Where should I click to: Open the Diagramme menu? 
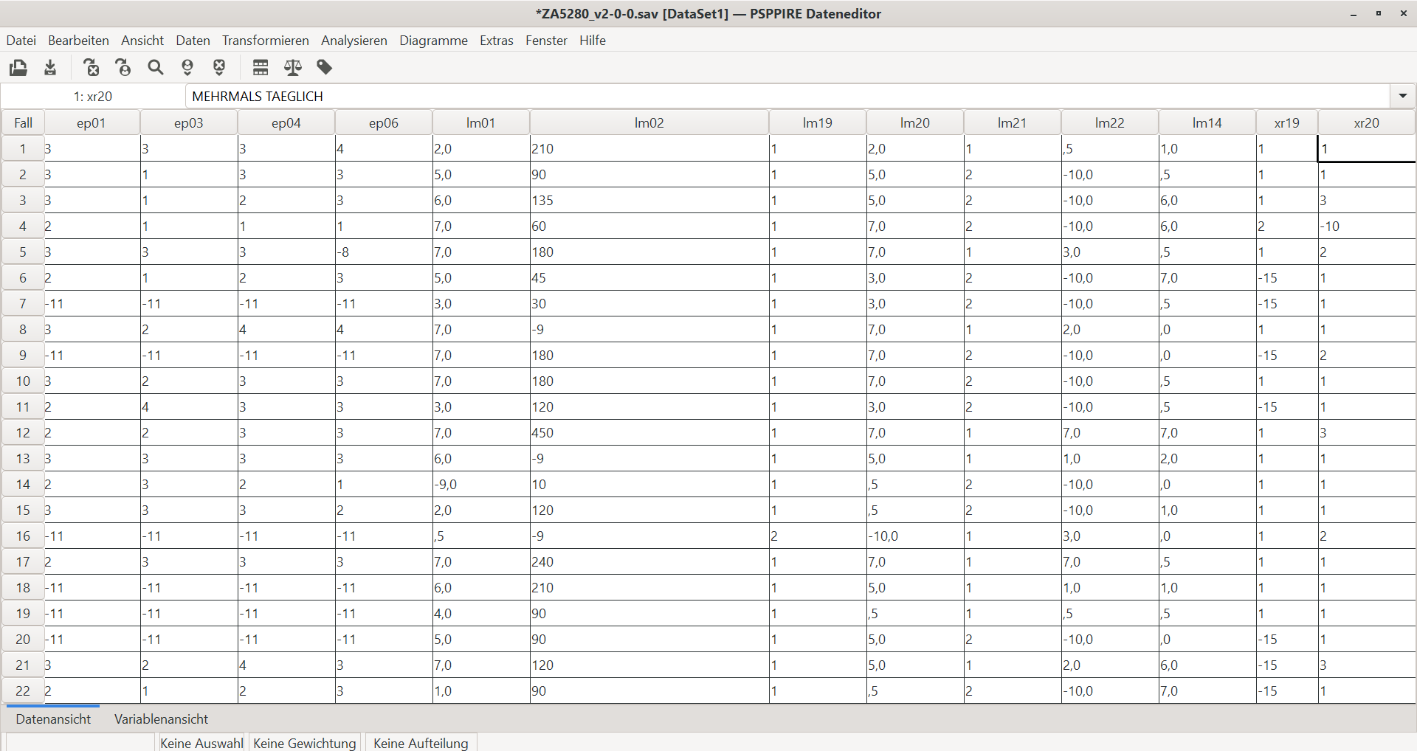[433, 41]
